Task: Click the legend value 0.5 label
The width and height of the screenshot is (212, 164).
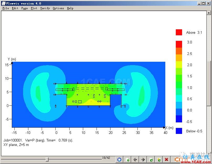Action: click(x=189, y=99)
